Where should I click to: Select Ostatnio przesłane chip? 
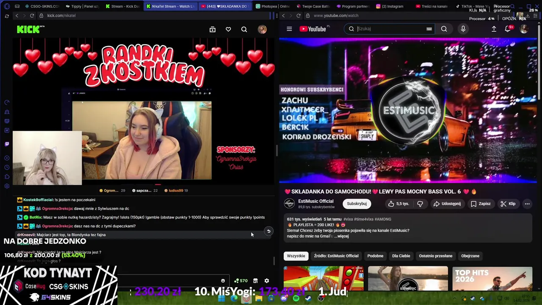coord(435,256)
